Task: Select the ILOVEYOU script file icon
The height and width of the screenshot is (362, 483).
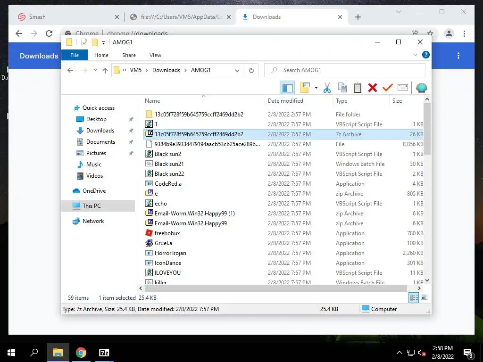Action: tap(149, 272)
